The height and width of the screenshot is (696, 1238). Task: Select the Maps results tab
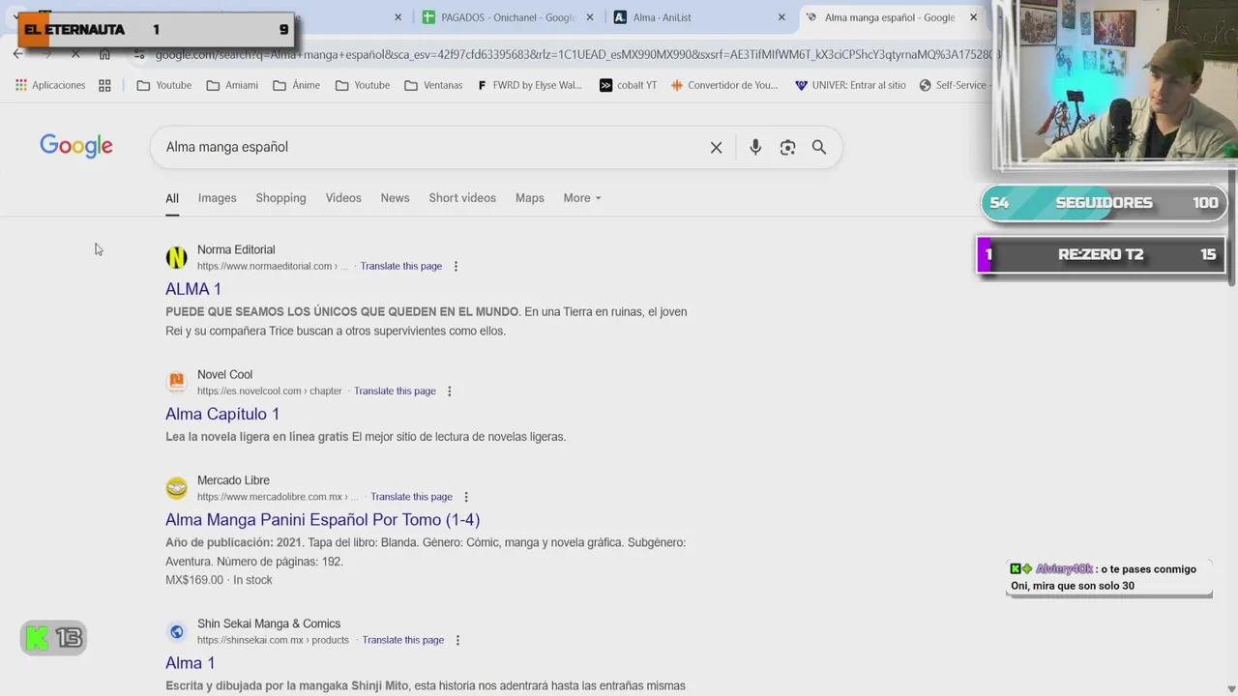[x=530, y=198]
